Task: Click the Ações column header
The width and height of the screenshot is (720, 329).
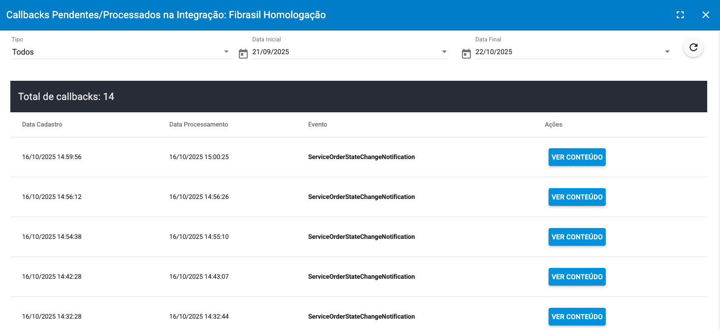Action: click(554, 125)
